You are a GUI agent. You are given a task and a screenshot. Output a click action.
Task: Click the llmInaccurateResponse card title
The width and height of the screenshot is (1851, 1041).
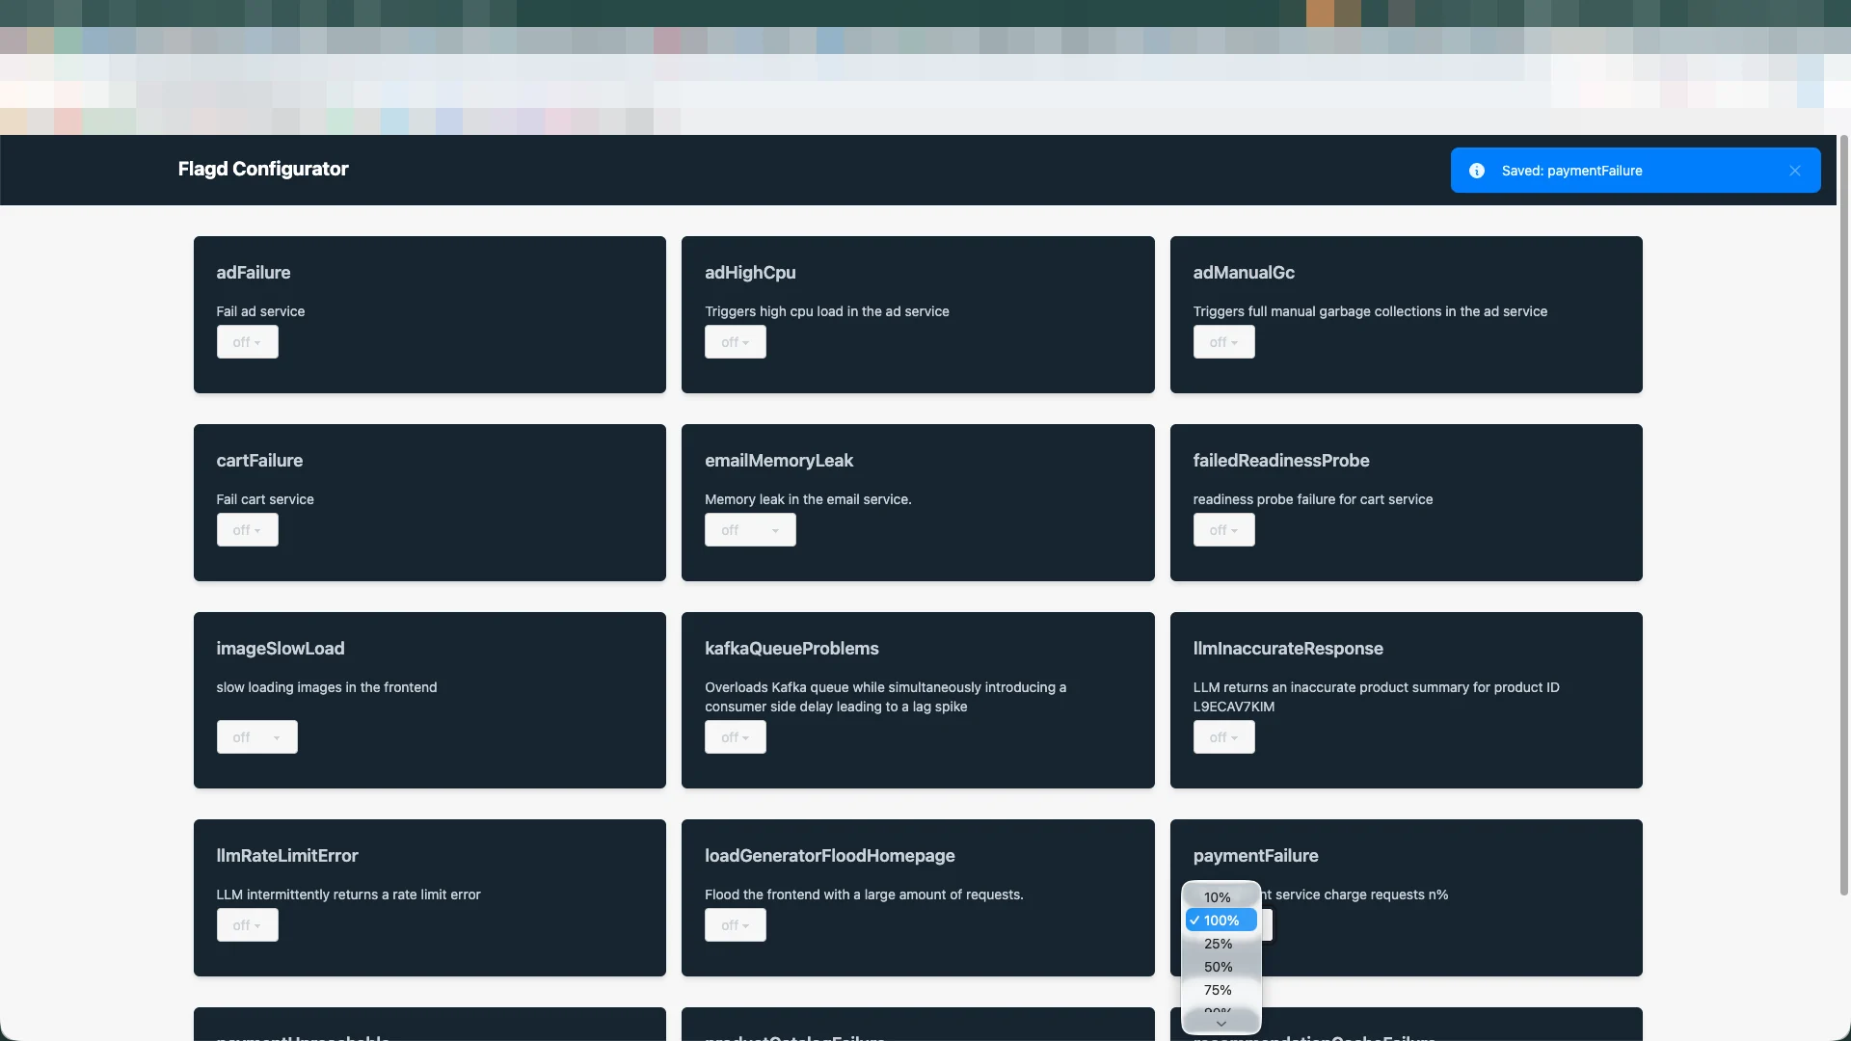click(1288, 649)
